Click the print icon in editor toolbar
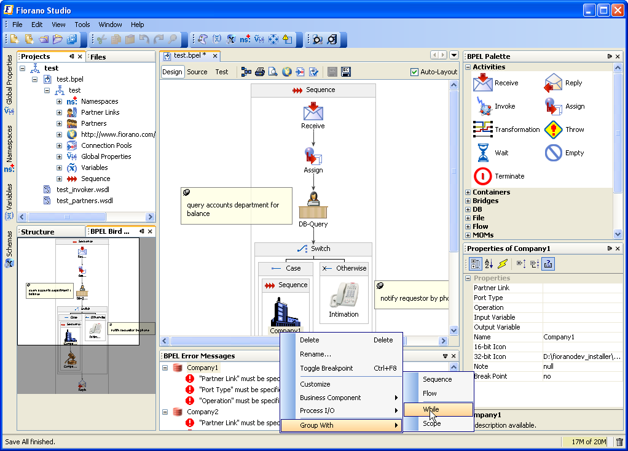628x451 pixels. point(260,72)
